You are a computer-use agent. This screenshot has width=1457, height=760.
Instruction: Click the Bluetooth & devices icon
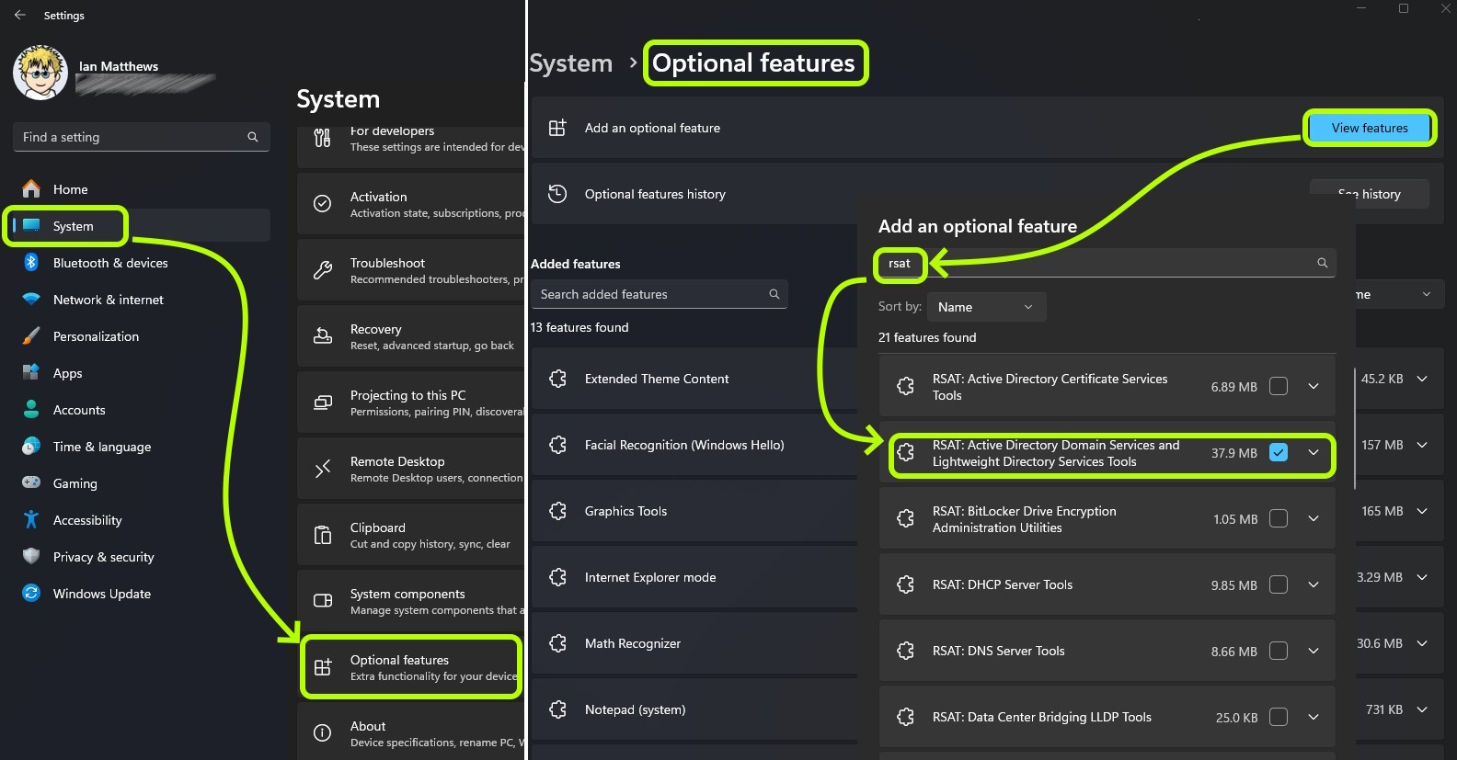[x=31, y=263]
